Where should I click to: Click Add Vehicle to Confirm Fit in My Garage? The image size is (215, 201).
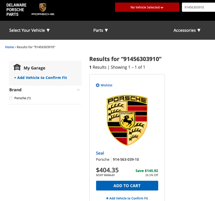(x=40, y=78)
